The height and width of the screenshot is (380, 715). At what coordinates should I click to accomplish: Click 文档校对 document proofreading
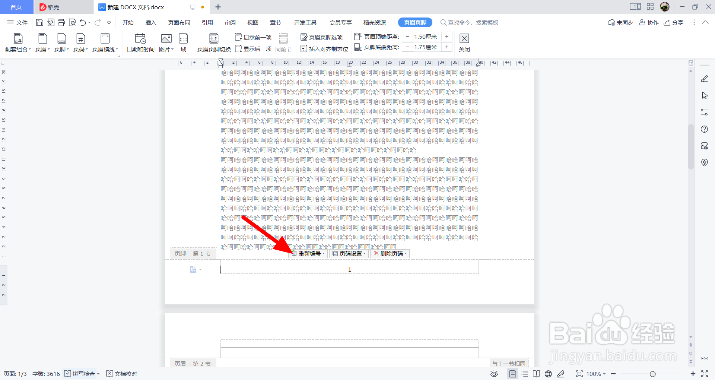[x=122, y=374]
